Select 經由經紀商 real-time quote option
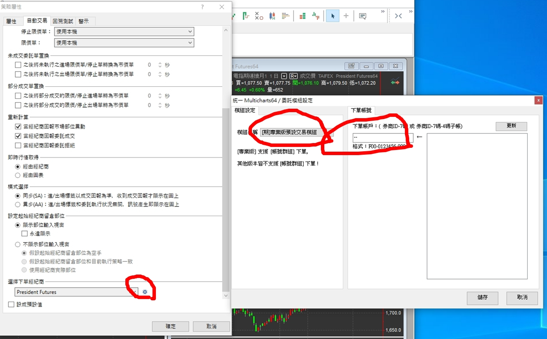The height and width of the screenshot is (339, 547). pyautogui.click(x=18, y=167)
